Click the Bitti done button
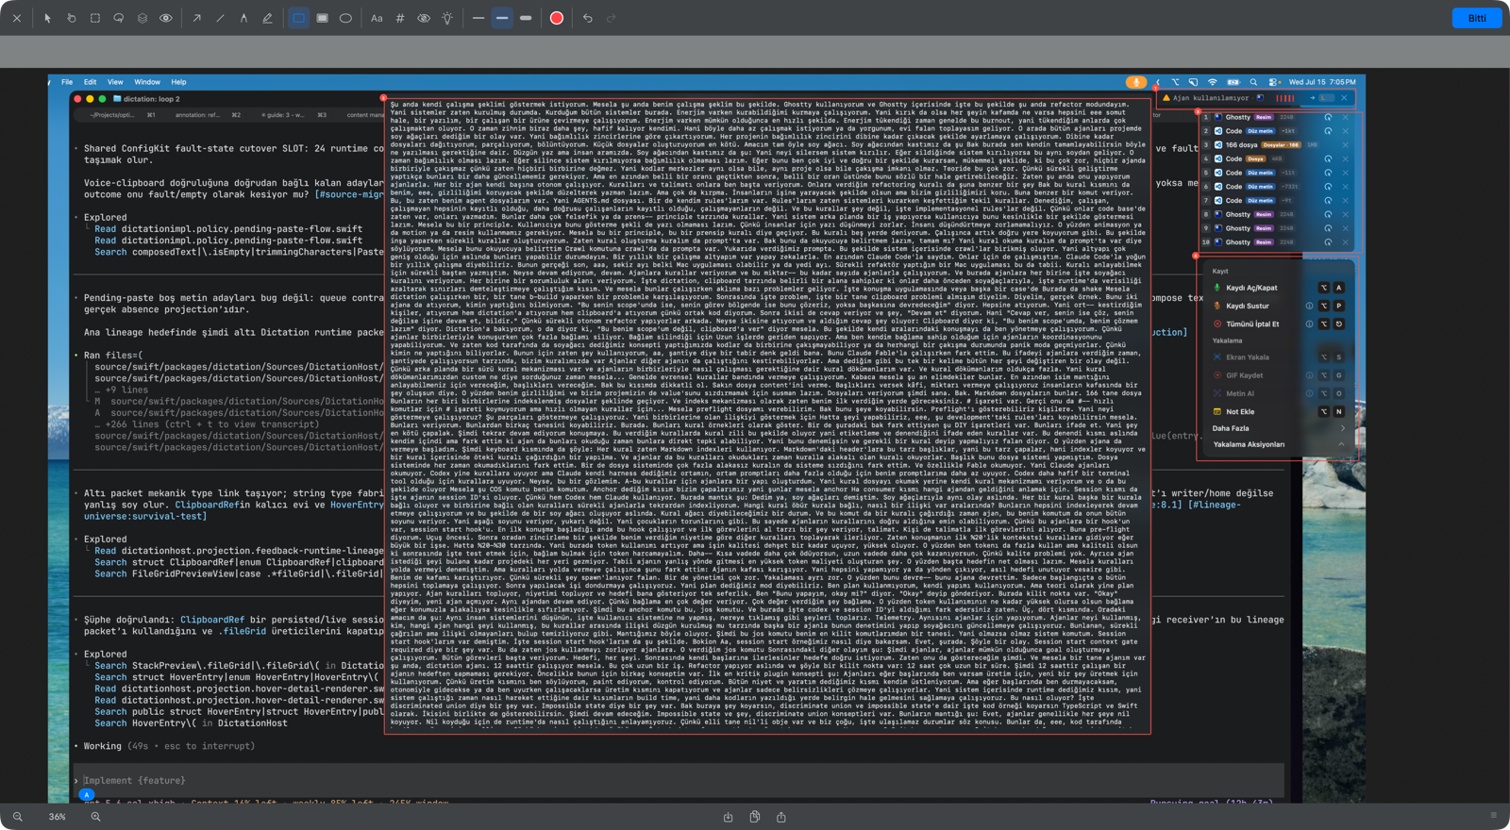 point(1477,18)
